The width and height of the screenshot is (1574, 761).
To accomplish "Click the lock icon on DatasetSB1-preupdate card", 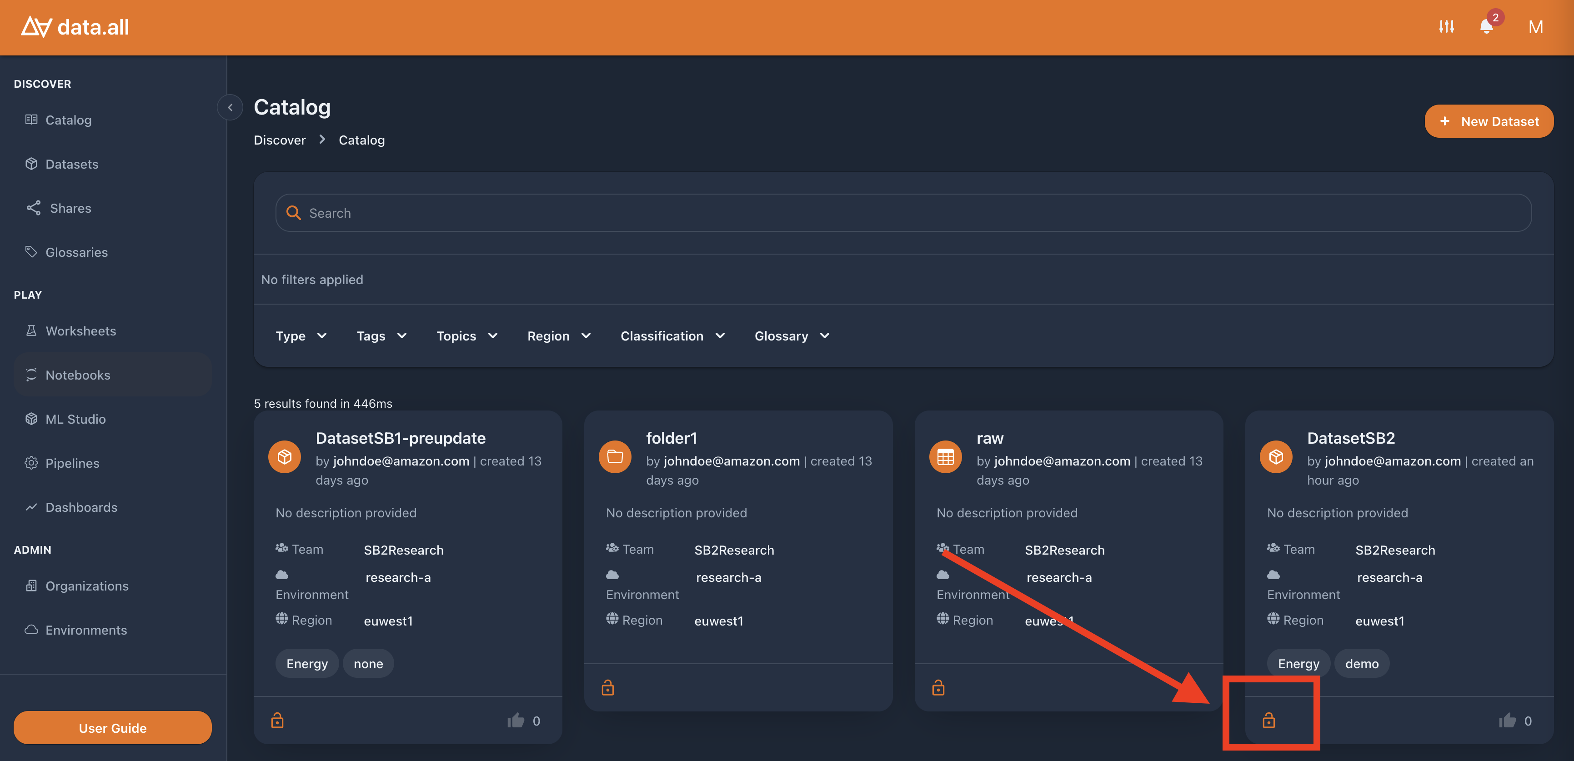I will point(277,721).
